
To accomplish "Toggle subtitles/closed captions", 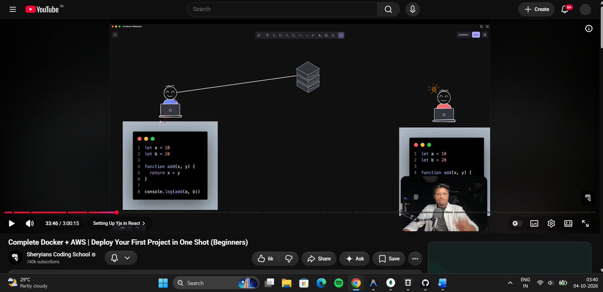I will (534, 223).
